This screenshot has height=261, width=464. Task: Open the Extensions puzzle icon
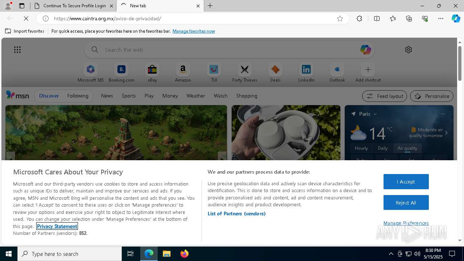point(359,18)
